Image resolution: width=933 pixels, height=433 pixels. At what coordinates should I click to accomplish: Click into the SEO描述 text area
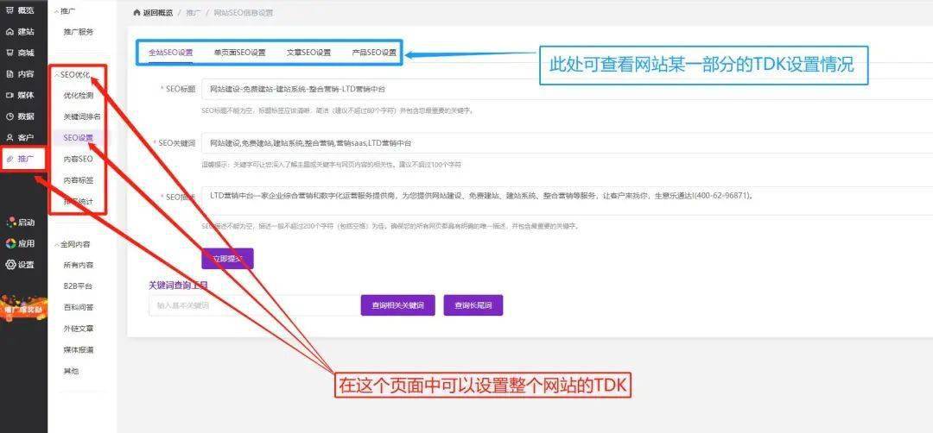tap(567, 201)
